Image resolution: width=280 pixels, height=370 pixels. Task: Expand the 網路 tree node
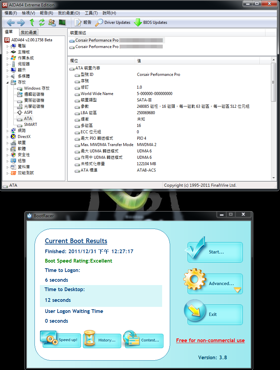[x=7, y=131]
